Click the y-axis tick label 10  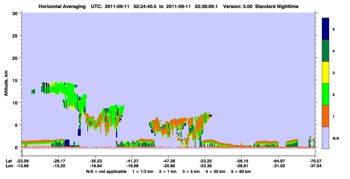coord(16,103)
